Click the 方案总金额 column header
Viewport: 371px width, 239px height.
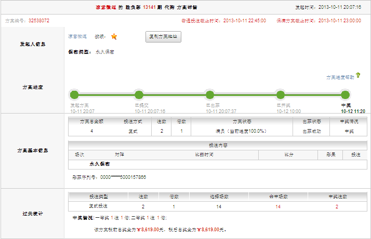(91, 121)
